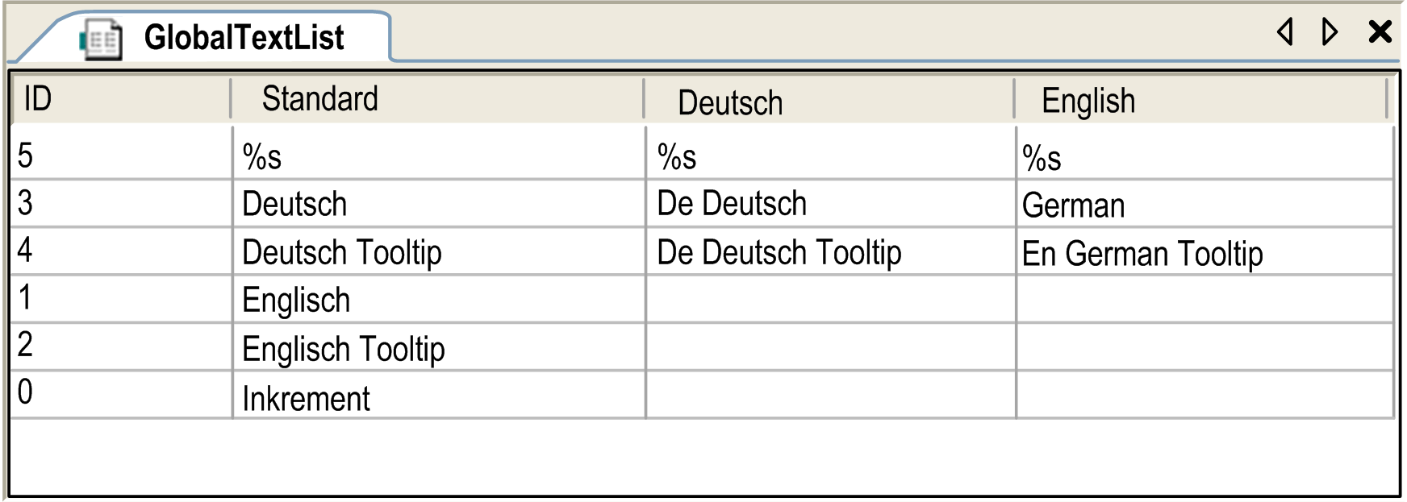Sort by the ID column header
Viewport: 1407px width, 502px height.
tap(121, 100)
